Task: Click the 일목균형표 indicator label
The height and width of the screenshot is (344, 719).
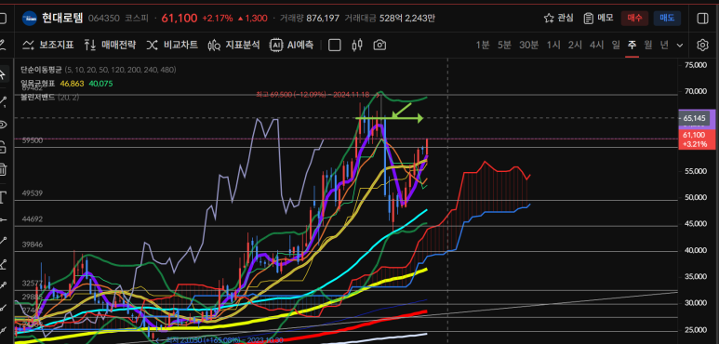Action: coord(37,84)
